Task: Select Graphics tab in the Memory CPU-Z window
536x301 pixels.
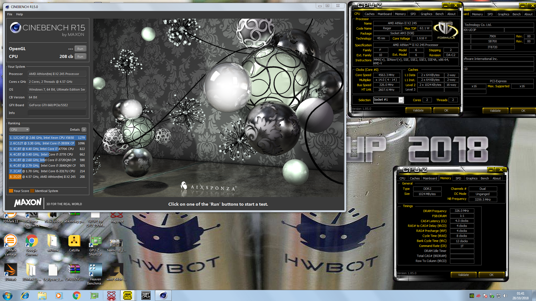Action: point(472,178)
